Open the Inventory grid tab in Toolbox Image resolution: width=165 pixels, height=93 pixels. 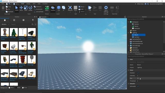[x=14, y=20]
